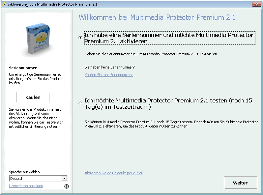Click the bold 'Seriennummer' sidebar heading
Viewport: 263px width, 195px height.
[23, 68]
